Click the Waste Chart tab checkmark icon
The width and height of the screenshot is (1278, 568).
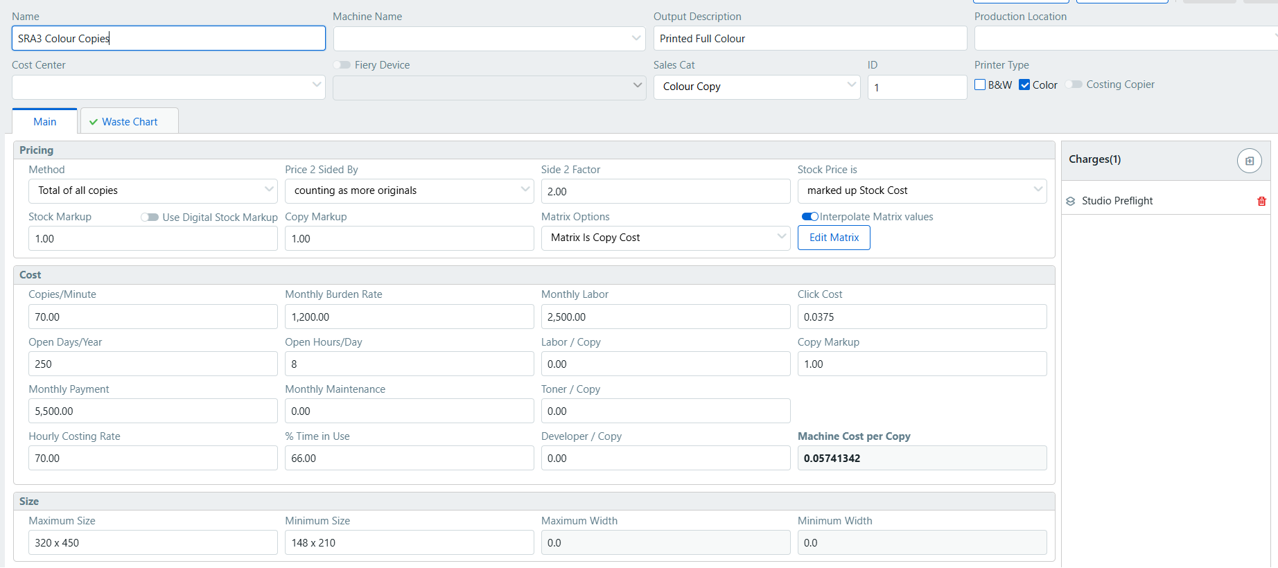tap(93, 122)
